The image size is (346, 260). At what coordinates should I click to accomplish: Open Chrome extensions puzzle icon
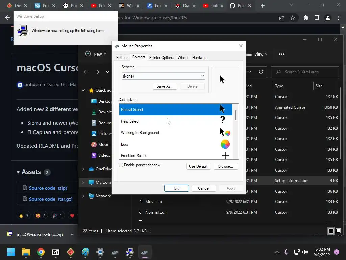point(306,18)
